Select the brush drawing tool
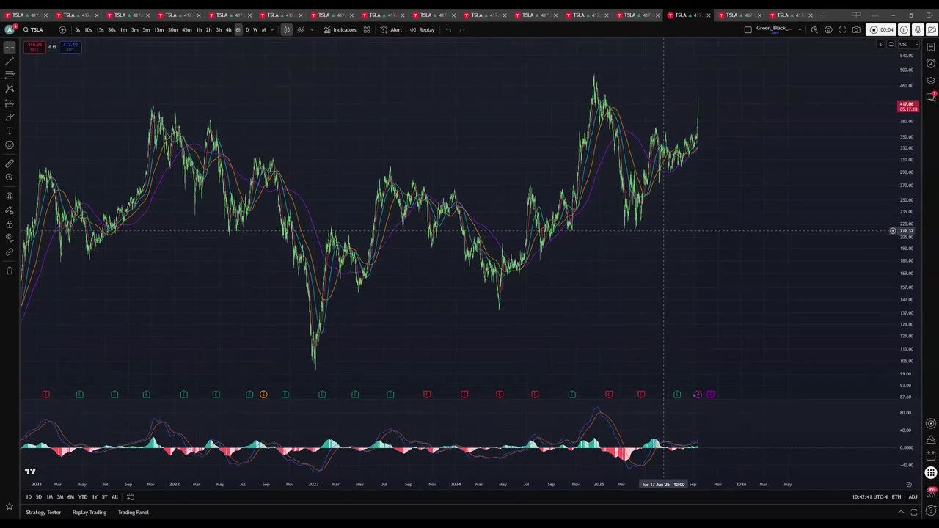Viewport: 939px width, 528px height. (10, 117)
